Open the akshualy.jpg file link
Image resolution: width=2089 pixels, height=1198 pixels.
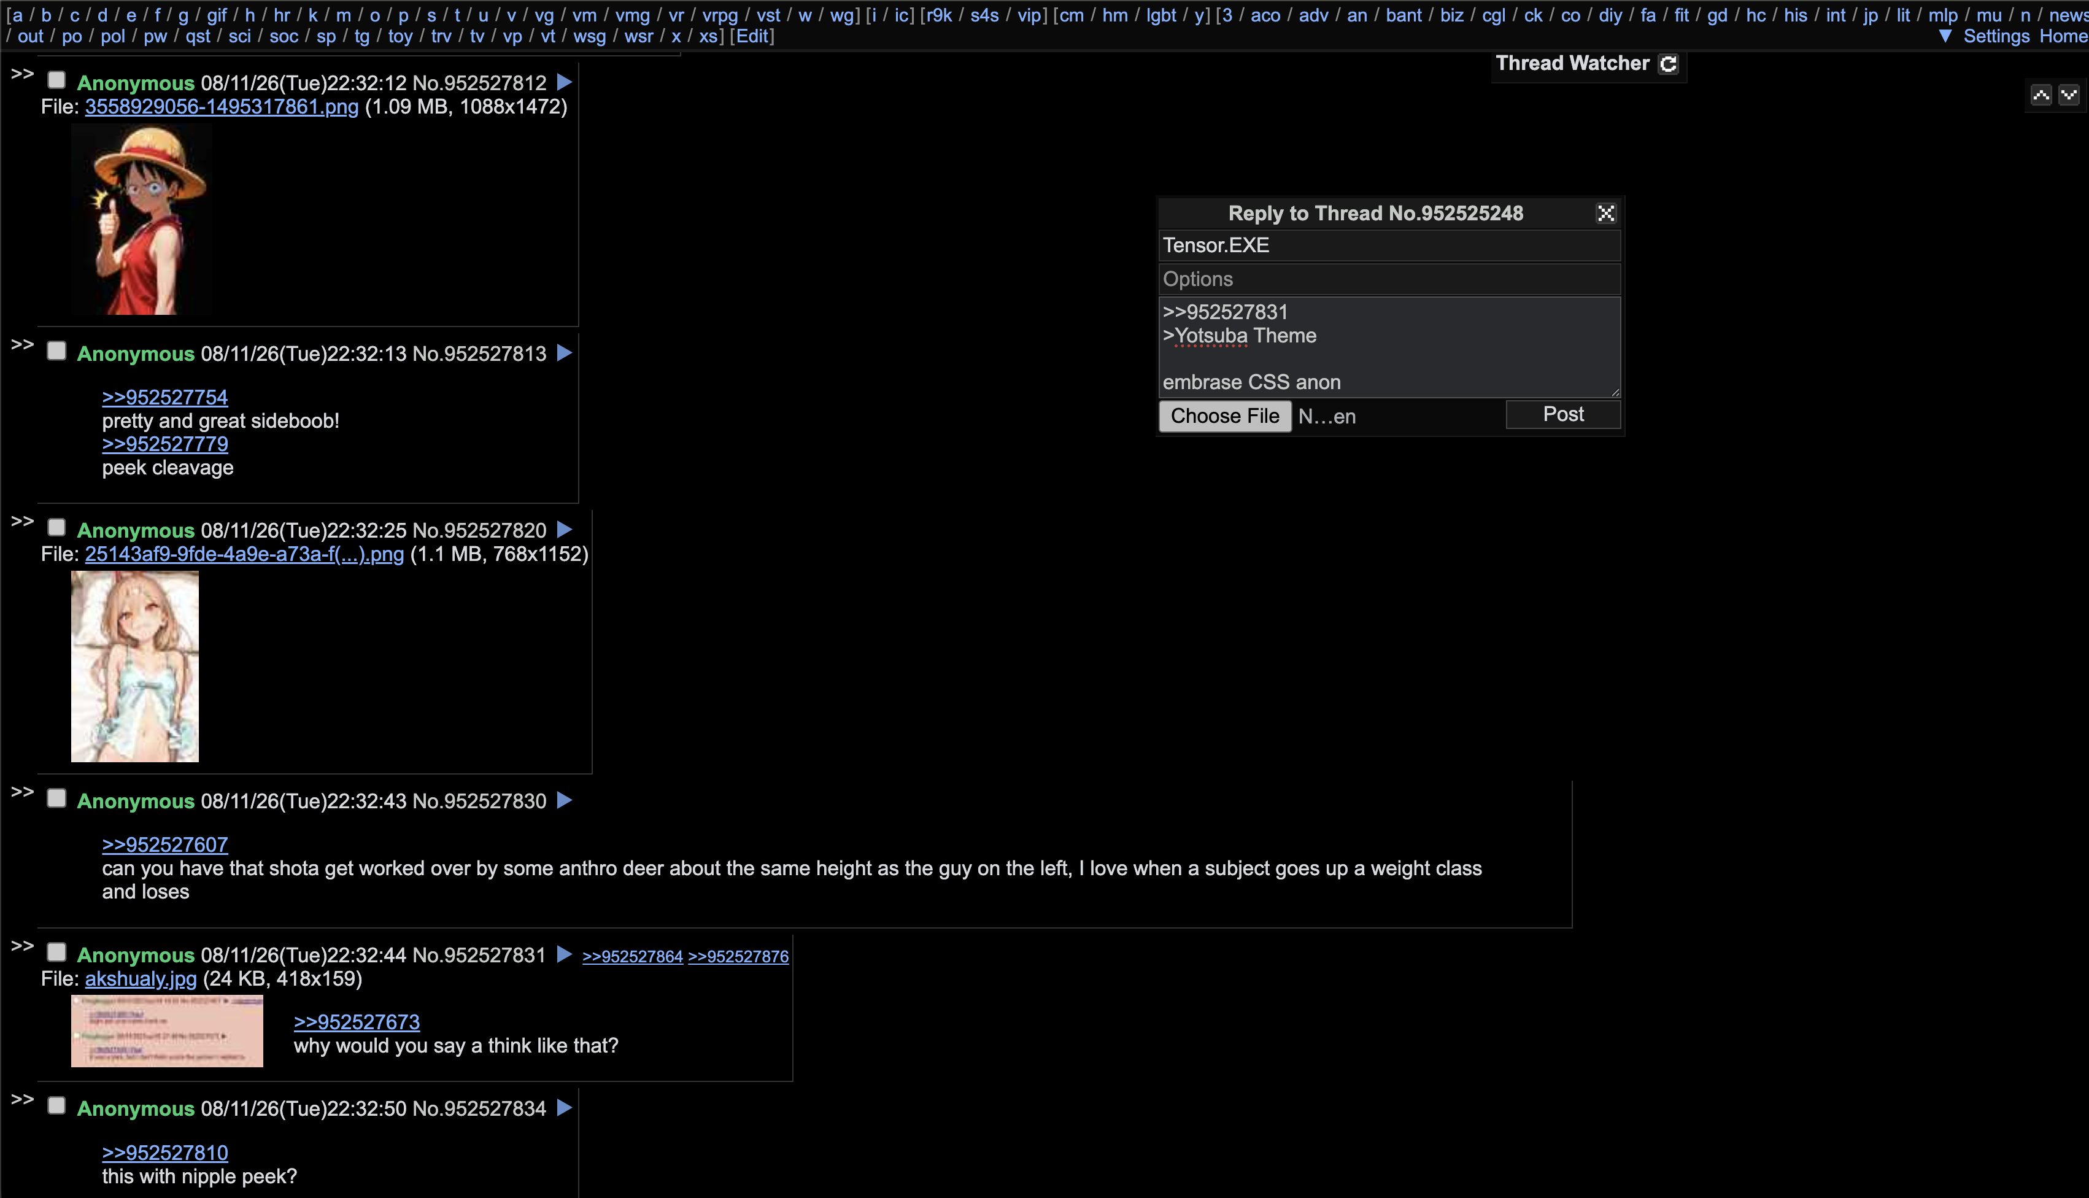(x=141, y=979)
